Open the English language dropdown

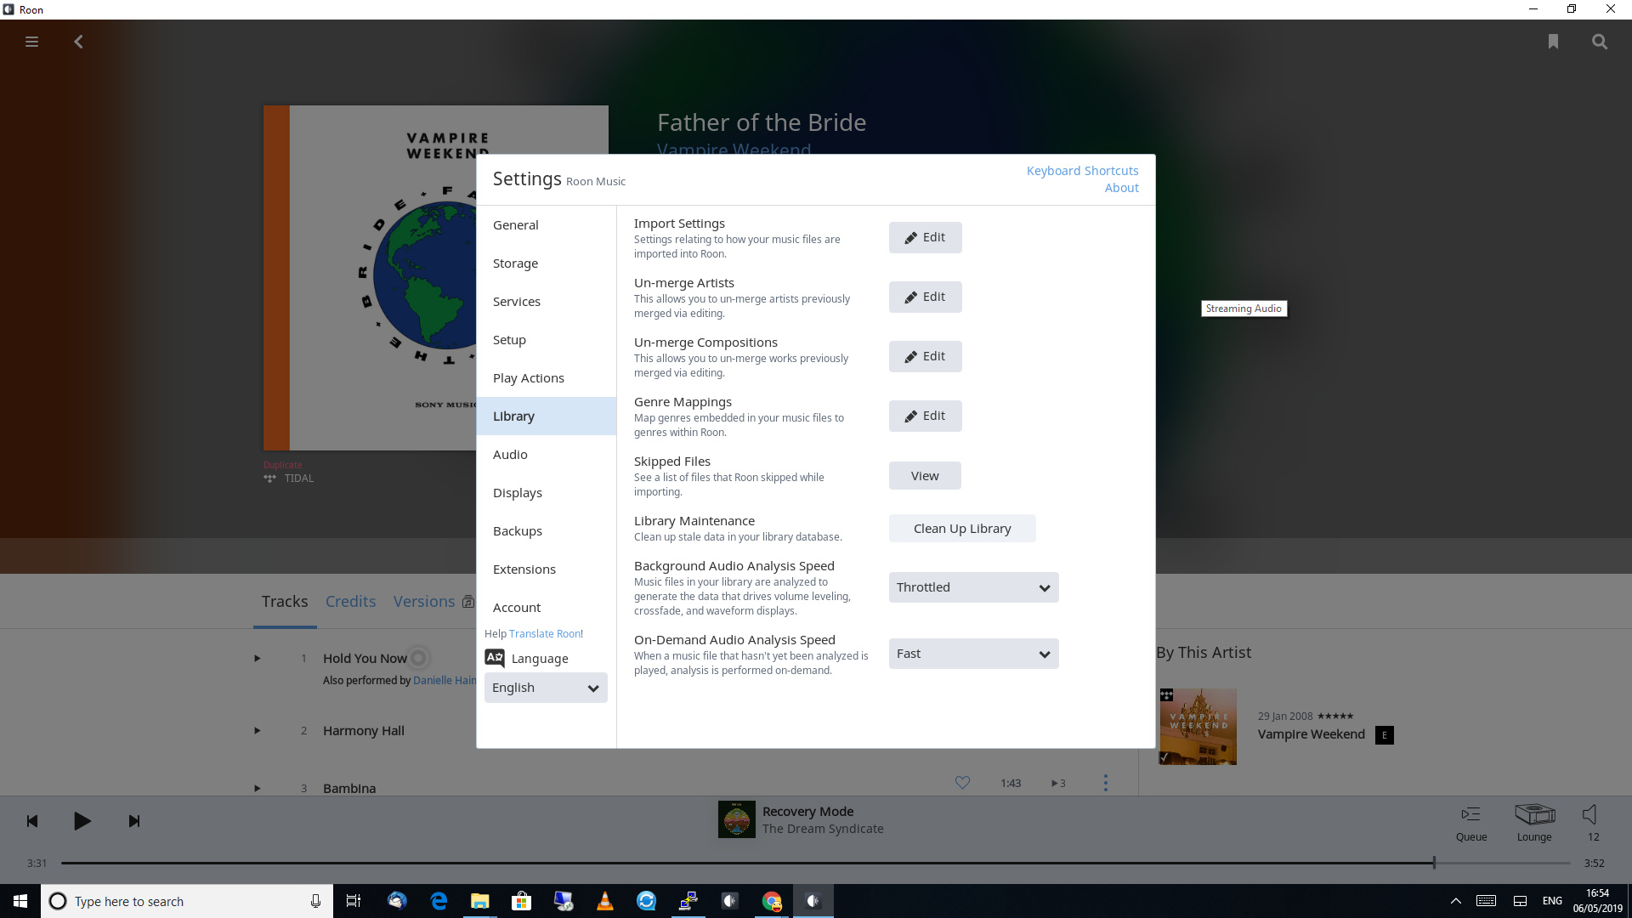[546, 688]
